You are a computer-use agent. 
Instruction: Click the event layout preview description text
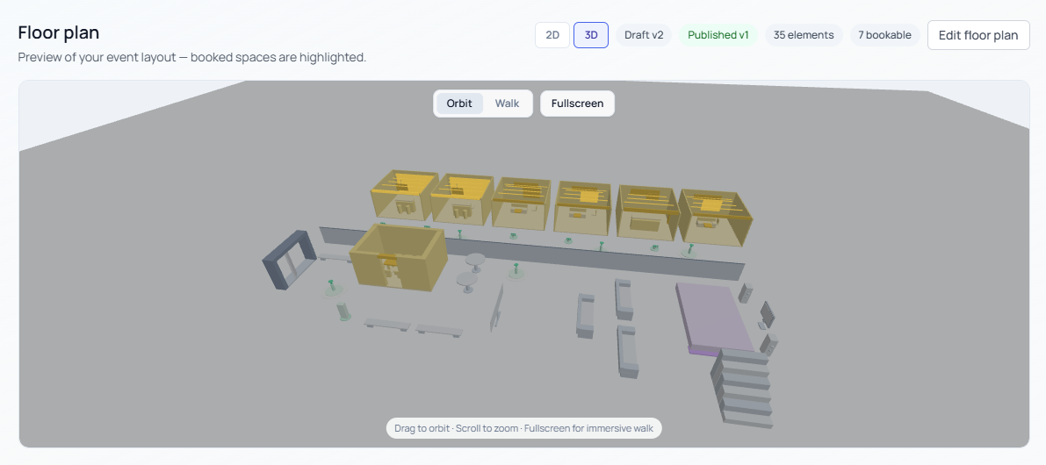click(x=192, y=57)
